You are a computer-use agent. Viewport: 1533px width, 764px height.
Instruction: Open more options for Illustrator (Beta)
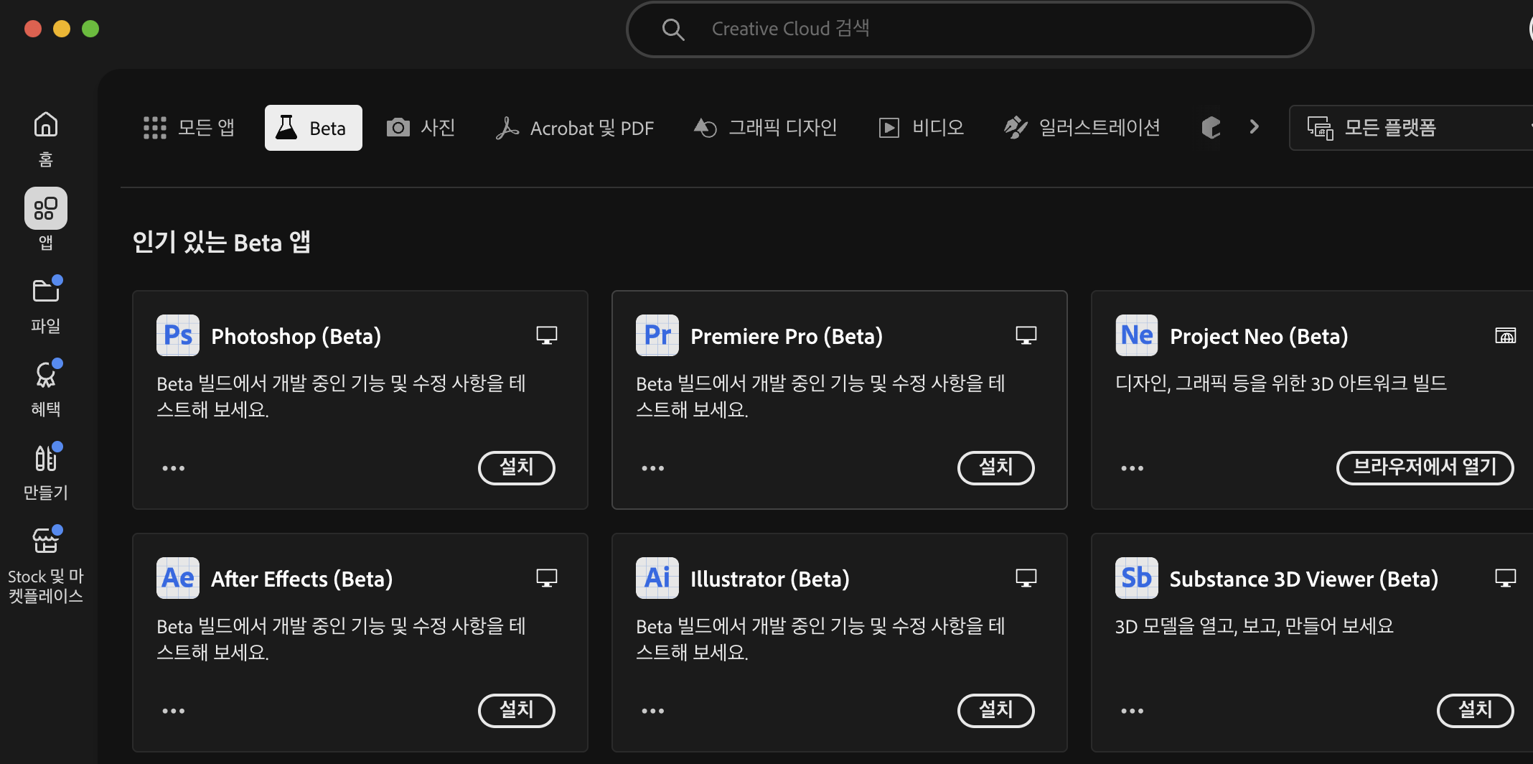653,711
